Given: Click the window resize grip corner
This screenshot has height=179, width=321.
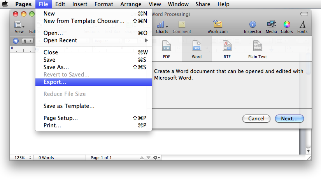Looking at the screenshot, I should coord(309,158).
